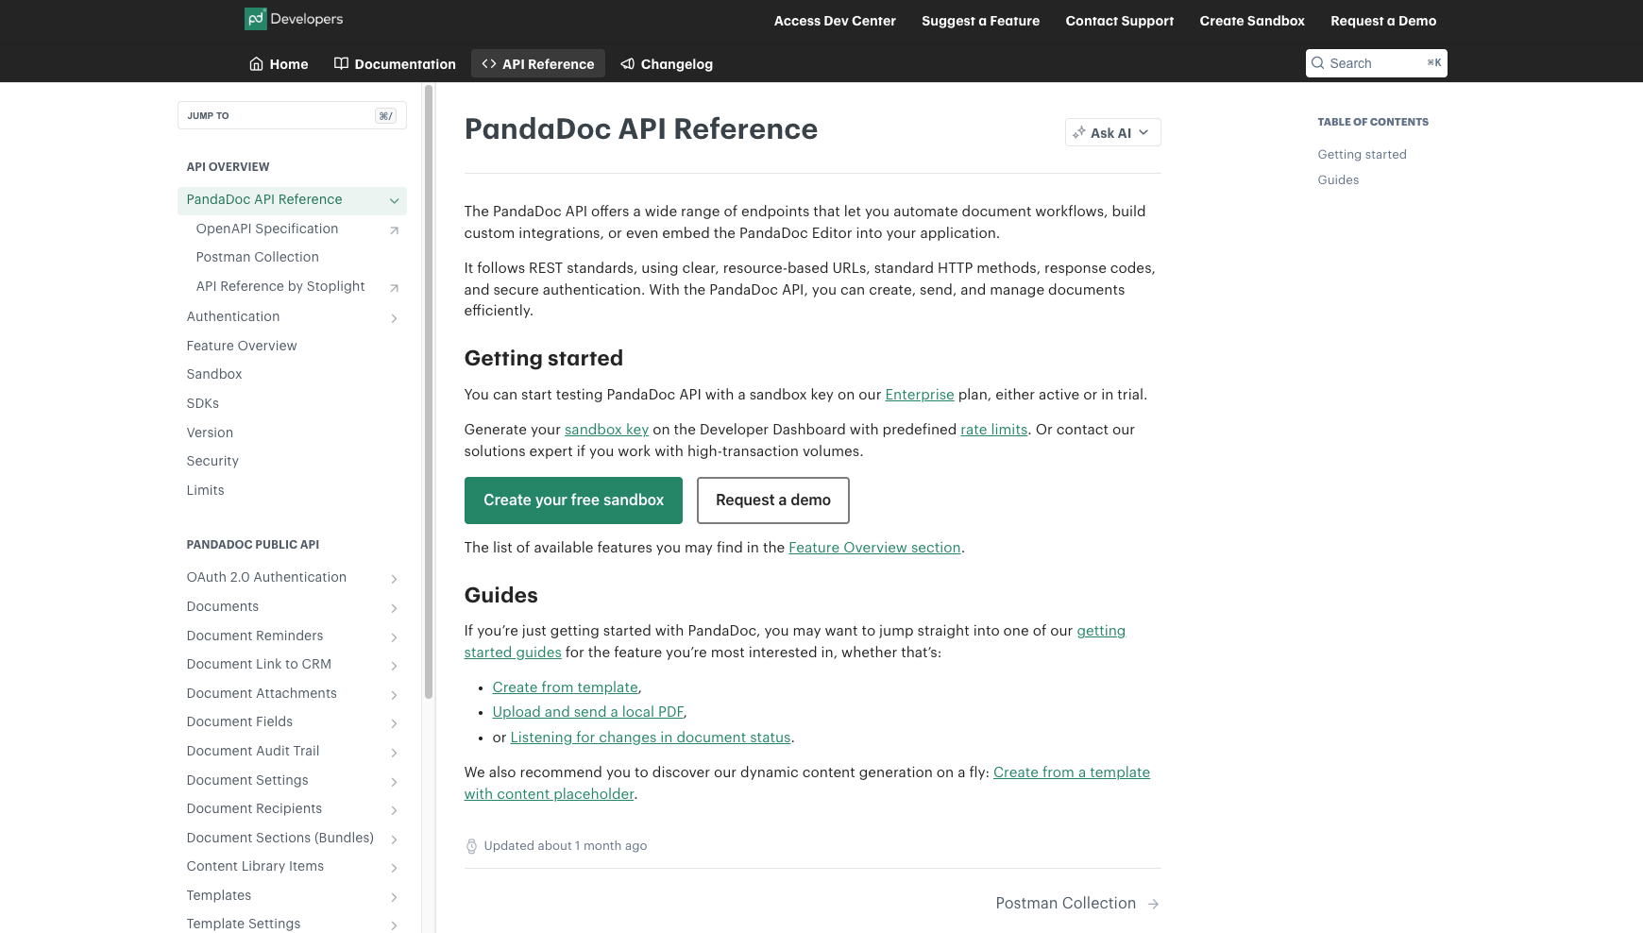
Task: Open the Create from template link
Action: coord(565,687)
